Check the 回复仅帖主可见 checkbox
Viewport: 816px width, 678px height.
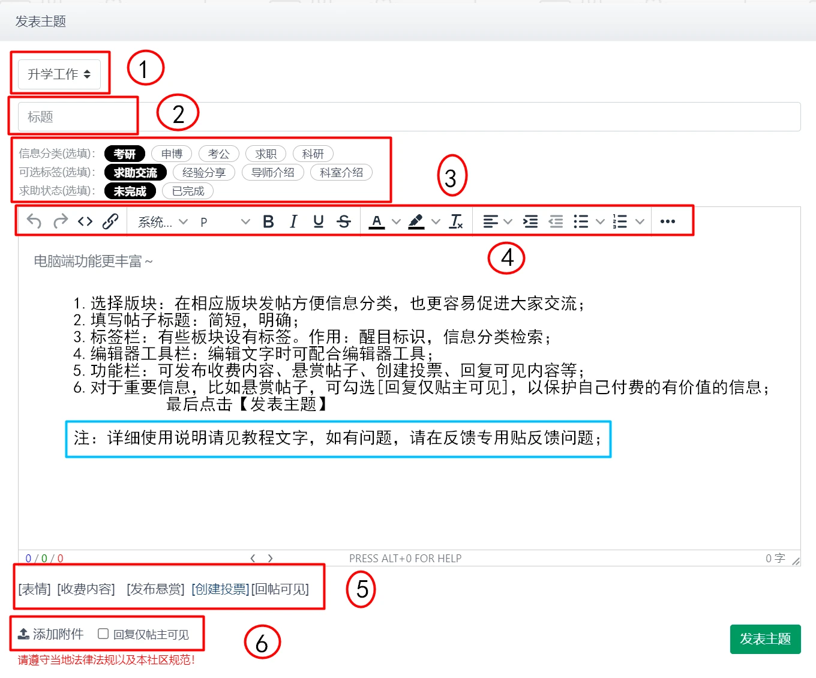[103, 633]
